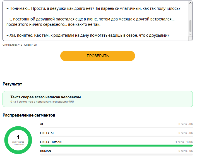This screenshot has height=160, width=197.
Task: Click the textarea resize grip corner
Action: 191,39
